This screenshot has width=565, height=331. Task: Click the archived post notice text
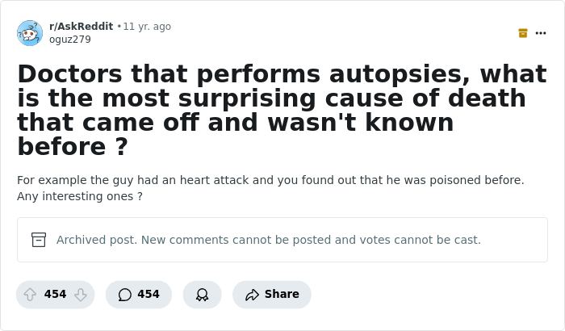269,240
